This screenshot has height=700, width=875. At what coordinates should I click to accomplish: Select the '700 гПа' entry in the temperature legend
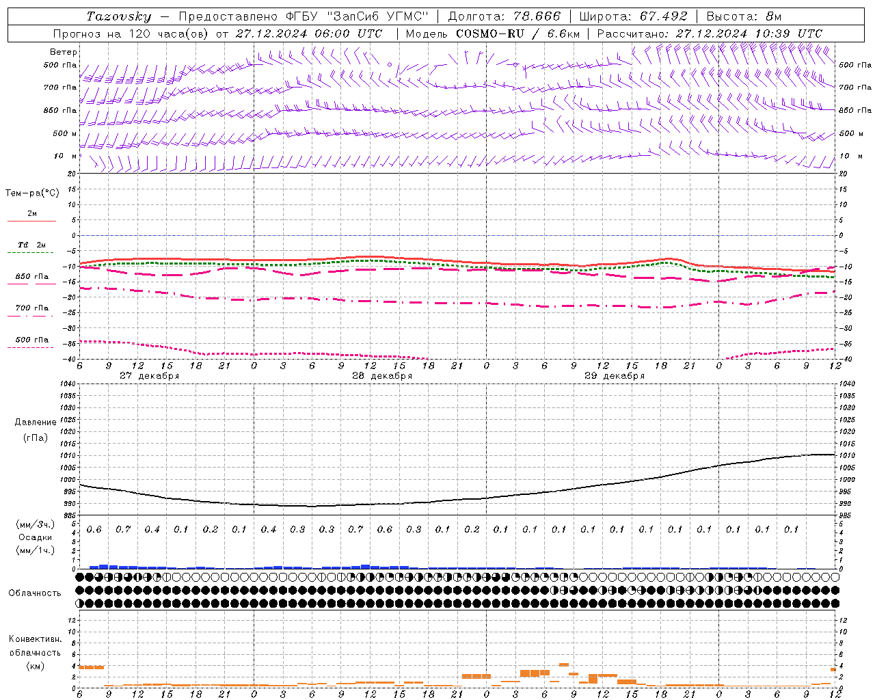click(32, 308)
